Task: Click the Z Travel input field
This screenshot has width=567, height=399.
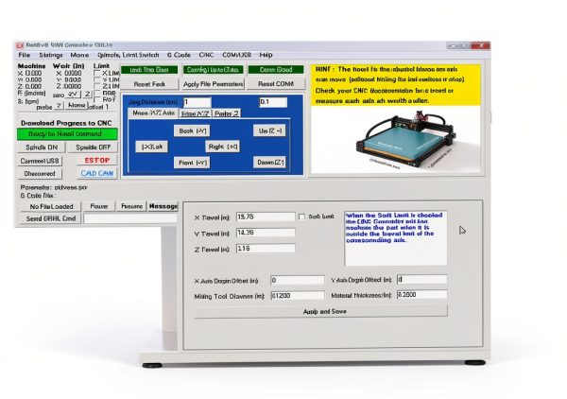Action: [x=266, y=249]
